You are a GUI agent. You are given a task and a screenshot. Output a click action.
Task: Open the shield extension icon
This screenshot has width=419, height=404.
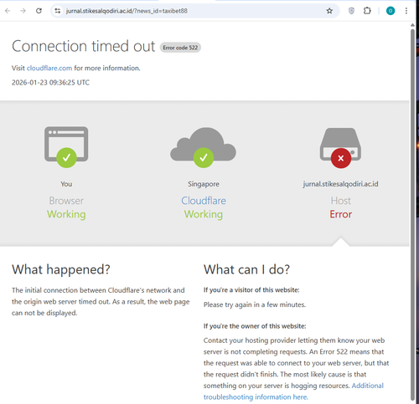(x=351, y=11)
